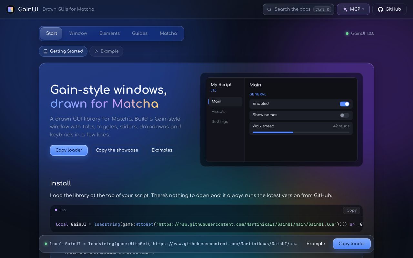Click the GainUI brand name
This screenshot has width=413, height=258.
28,9
